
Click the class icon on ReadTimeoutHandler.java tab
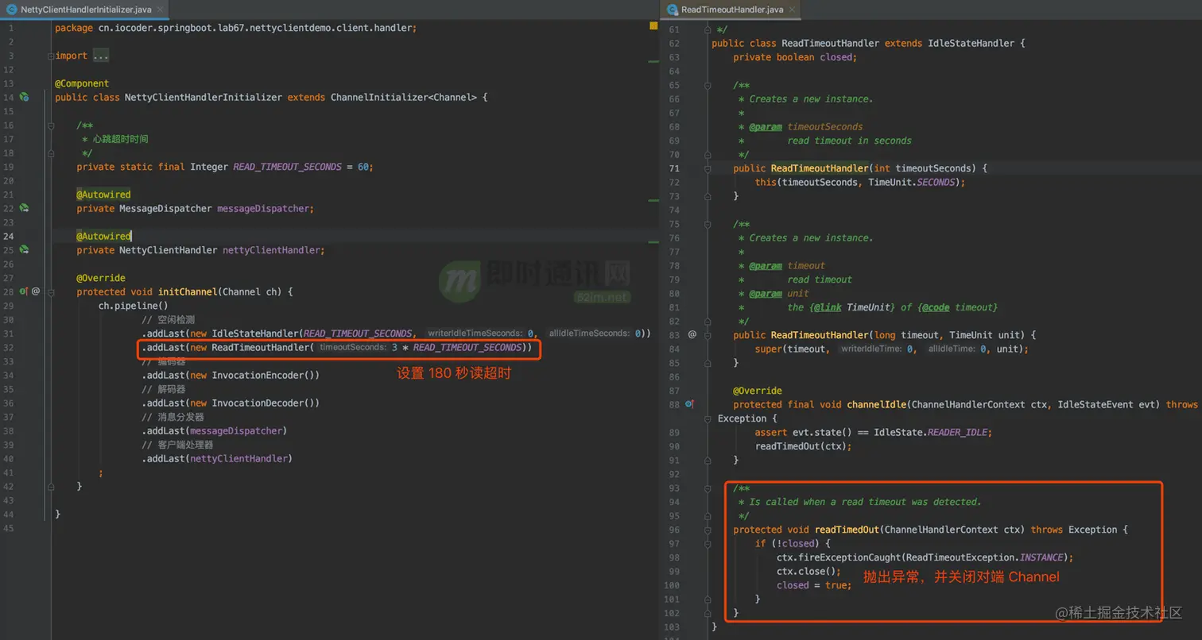673,10
